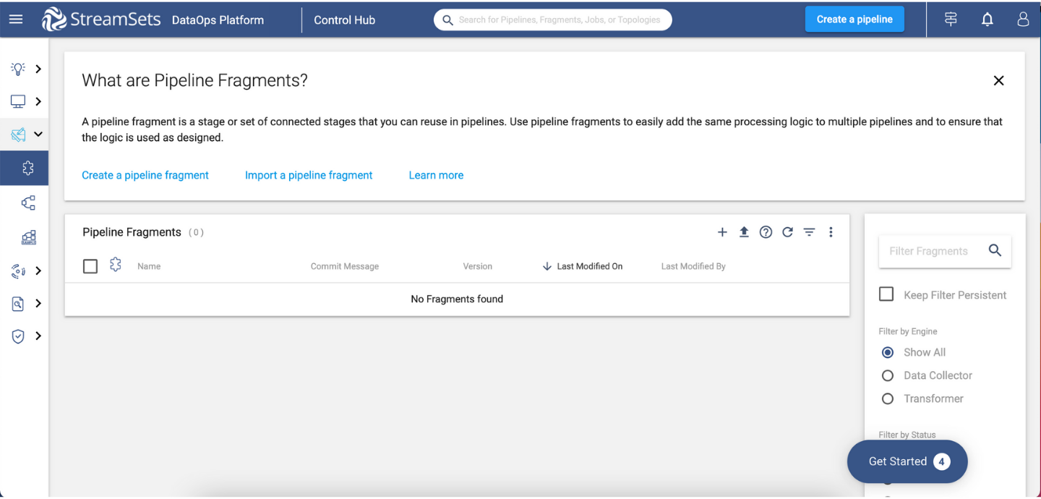Collapse the pipelines section chevron in sidebar
The image size is (1041, 499).
pyautogui.click(x=38, y=134)
